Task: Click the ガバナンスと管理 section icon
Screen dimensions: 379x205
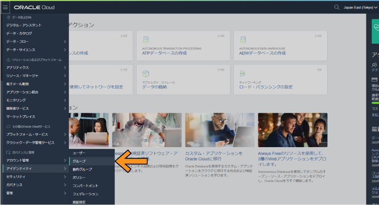Action: pos(8,153)
